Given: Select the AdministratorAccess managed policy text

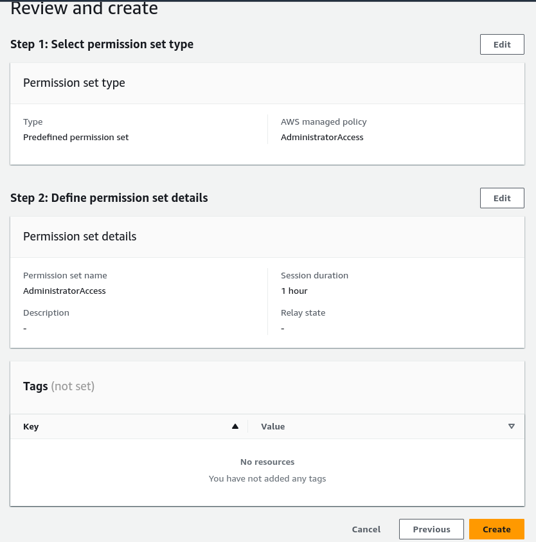Looking at the screenshot, I should click(x=322, y=136).
